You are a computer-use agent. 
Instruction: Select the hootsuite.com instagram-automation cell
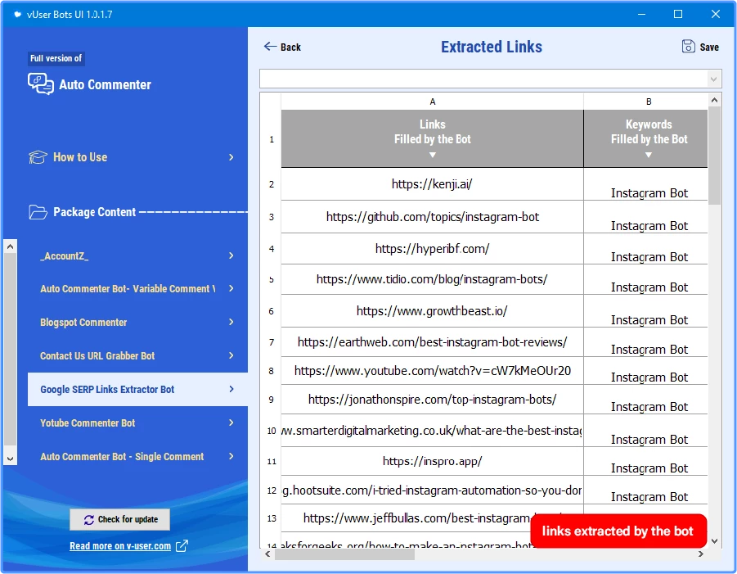click(x=433, y=490)
